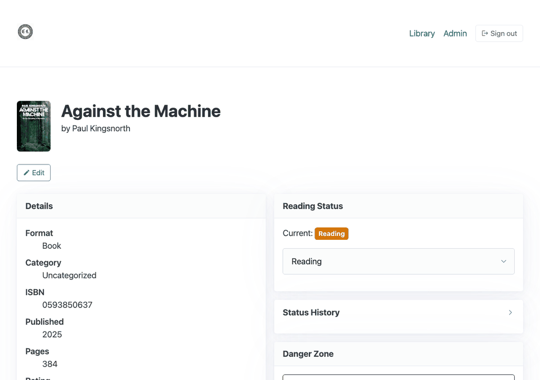This screenshot has width=540, height=380.
Task: Click the Against the Machine cover thumbnail
Action: pos(34,126)
